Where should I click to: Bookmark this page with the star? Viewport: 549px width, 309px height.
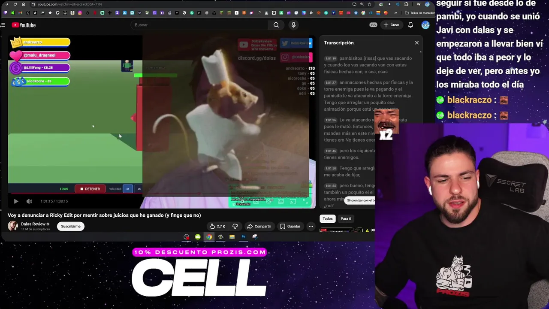(369, 4)
